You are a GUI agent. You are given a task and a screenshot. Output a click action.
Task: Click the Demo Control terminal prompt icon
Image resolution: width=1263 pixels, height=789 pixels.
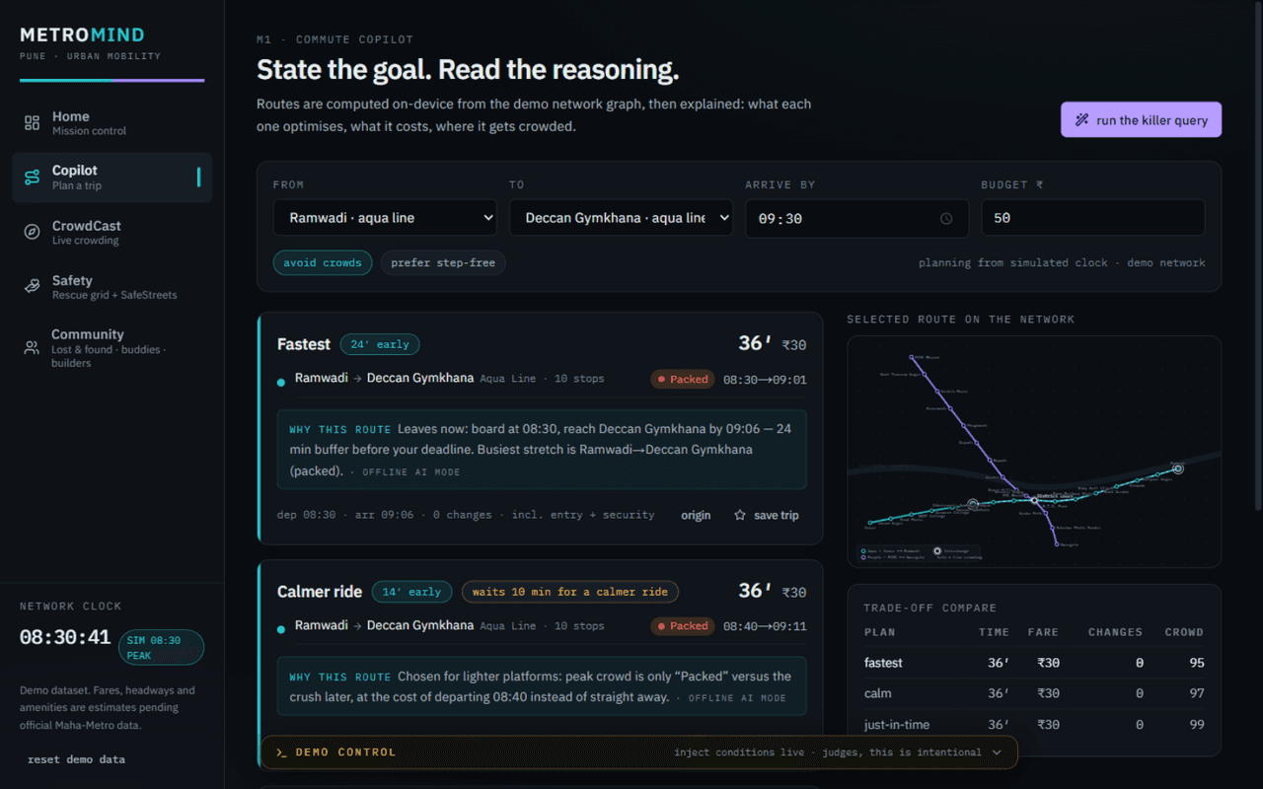click(x=282, y=753)
